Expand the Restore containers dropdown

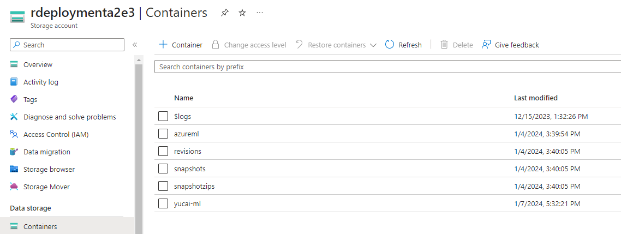point(373,45)
